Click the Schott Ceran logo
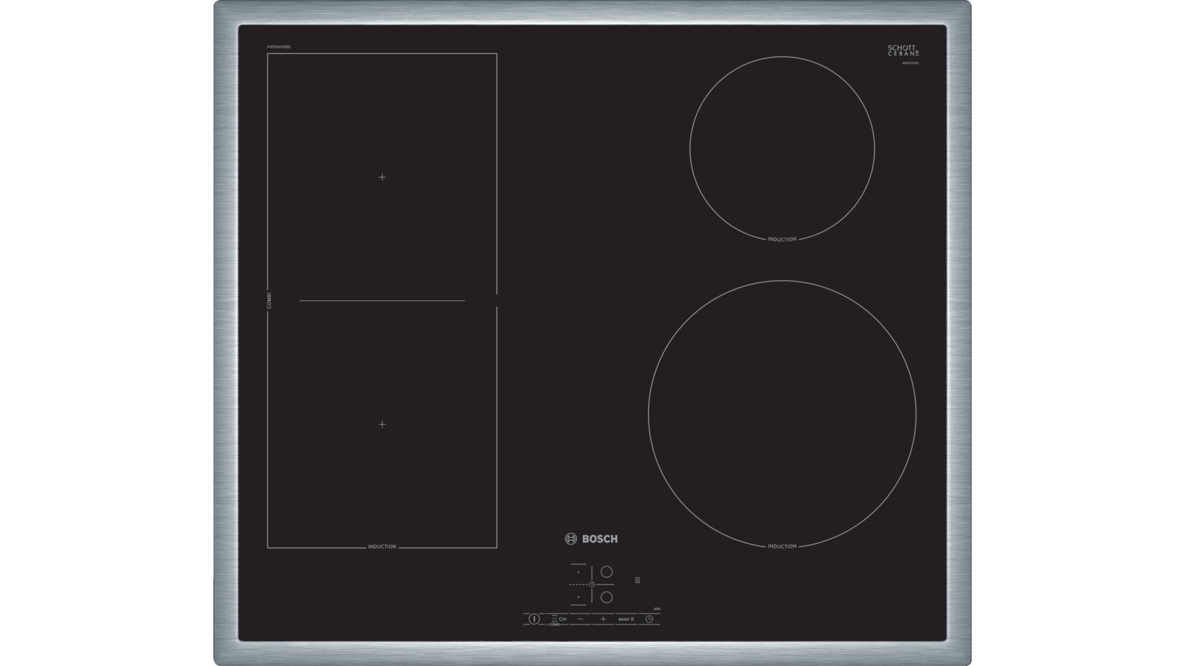The height and width of the screenshot is (666, 1185). 905,50
